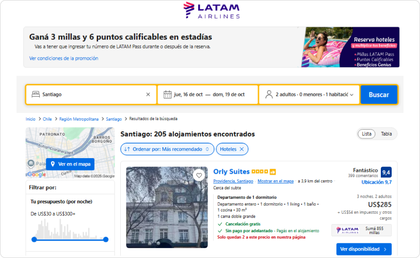Image resolution: width=420 pixels, height=258 pixels.
Task: Click the star rating of Orly Suites
Action: click(x=260, y=172)
